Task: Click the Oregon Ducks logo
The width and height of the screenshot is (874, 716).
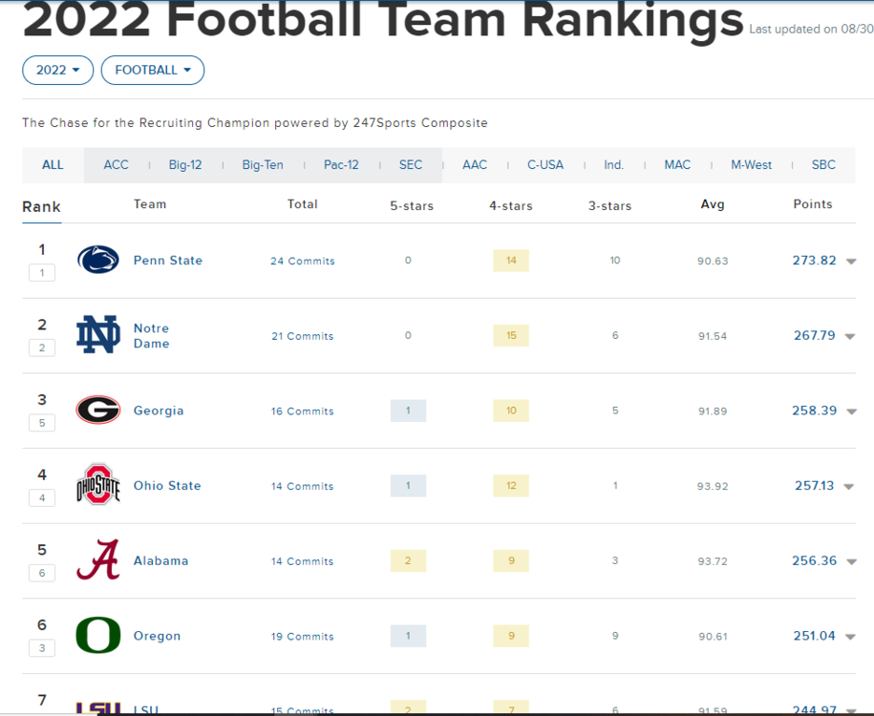Action: click(x=97, y=636)
